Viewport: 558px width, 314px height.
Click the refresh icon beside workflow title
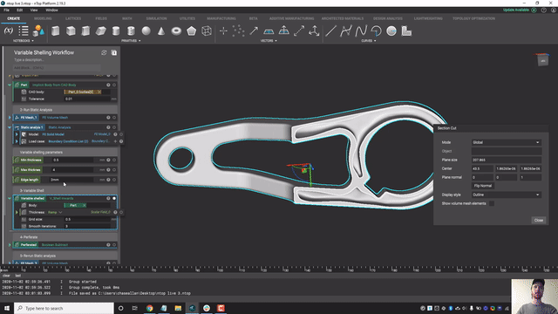[x=104, y=52]
